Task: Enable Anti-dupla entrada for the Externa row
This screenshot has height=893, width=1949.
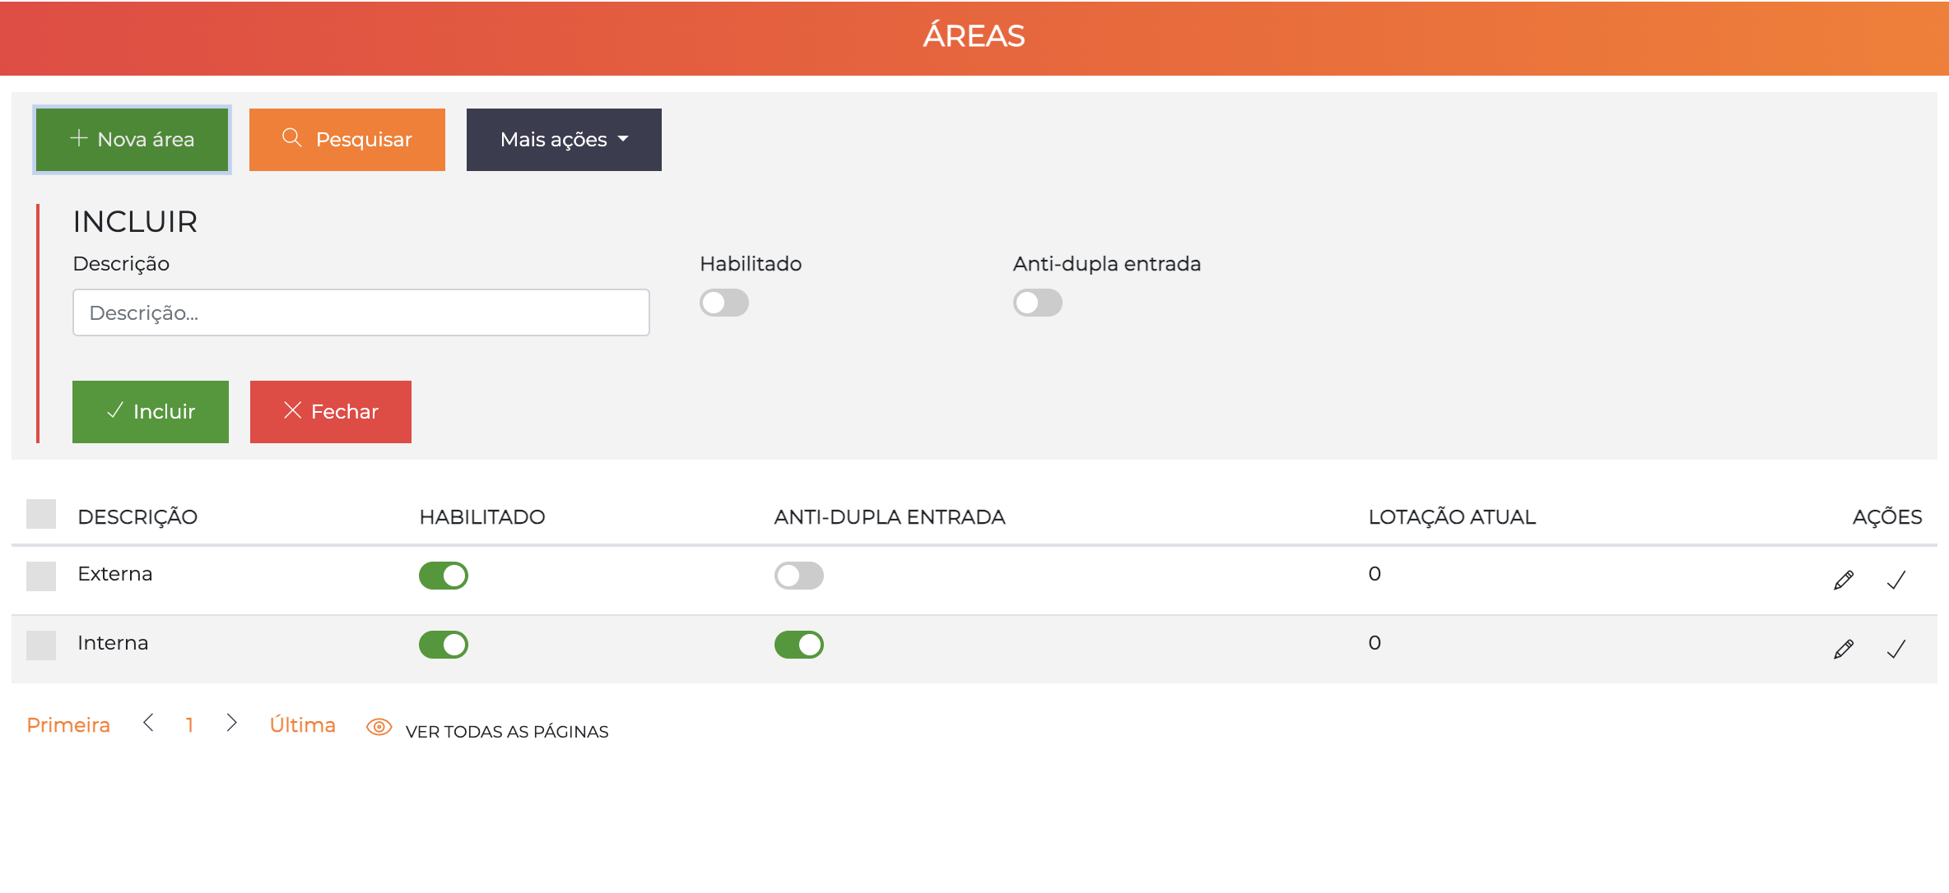Action: [x=798, y=576]
